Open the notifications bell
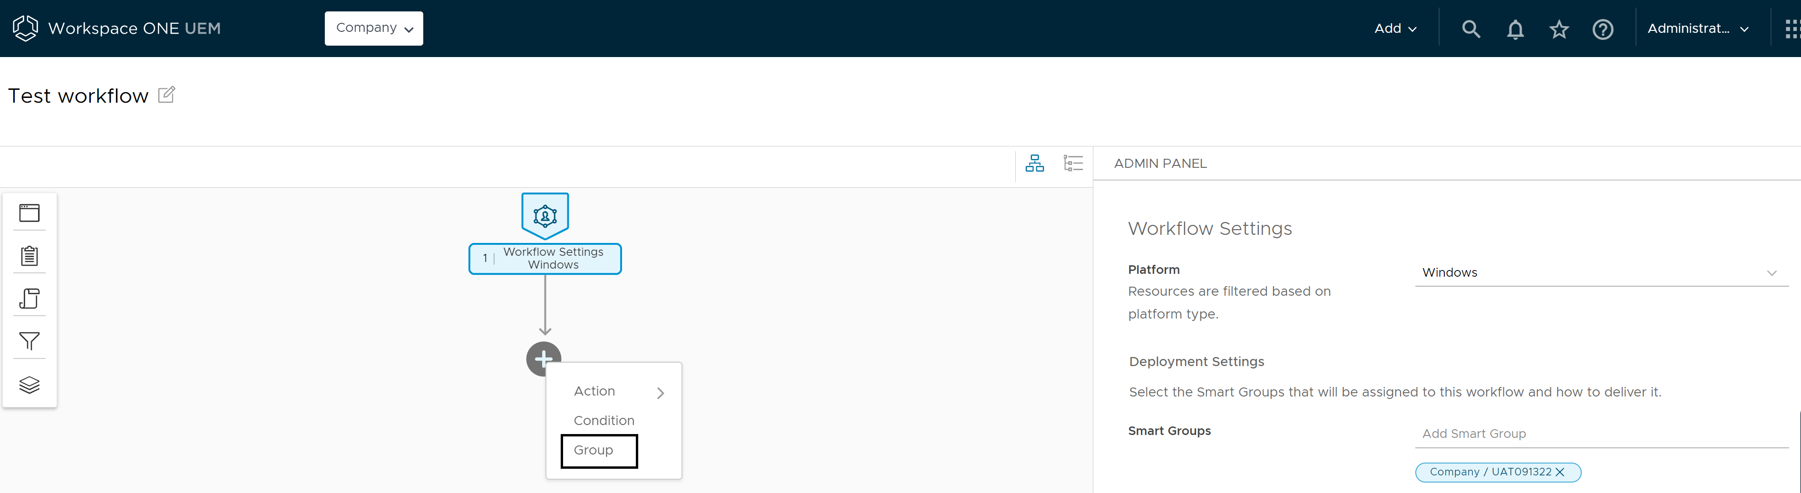 coord(1515,29)
